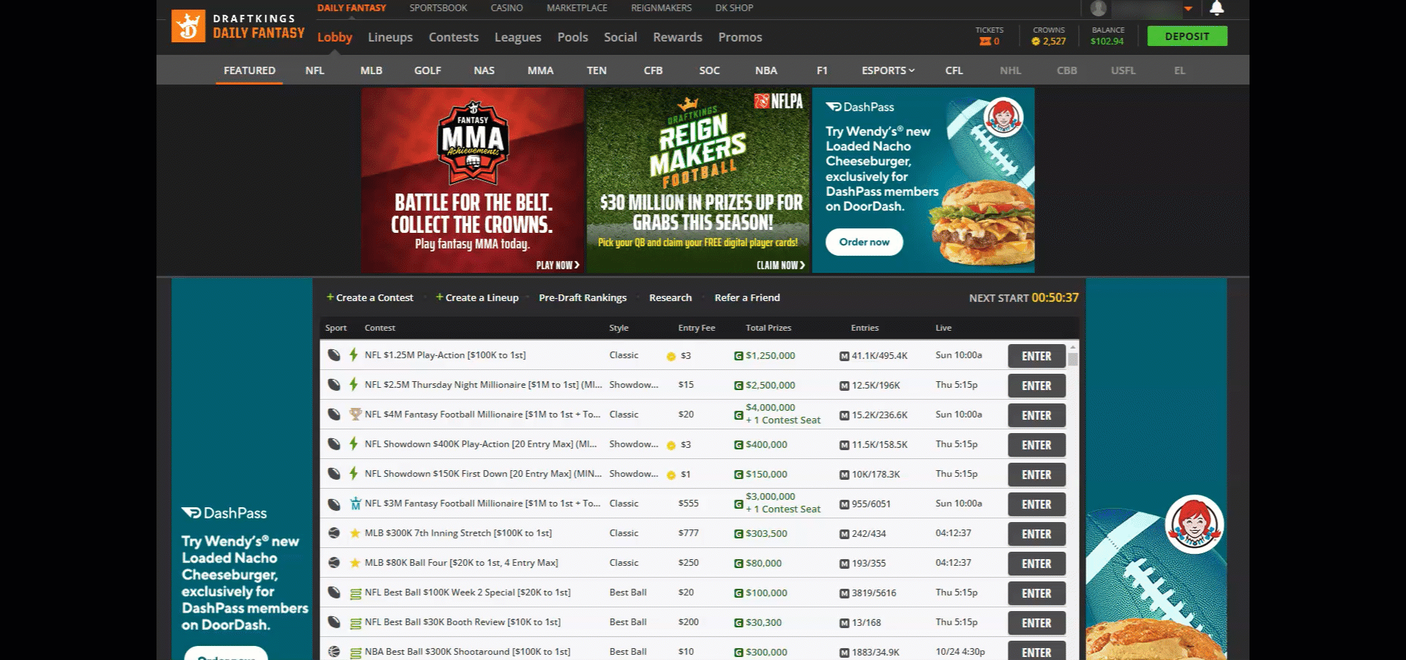Click the trophy icon on NFL $4M Fantasy Football Millionaire
Screen dimensions: 1406x660
point(355,415)
